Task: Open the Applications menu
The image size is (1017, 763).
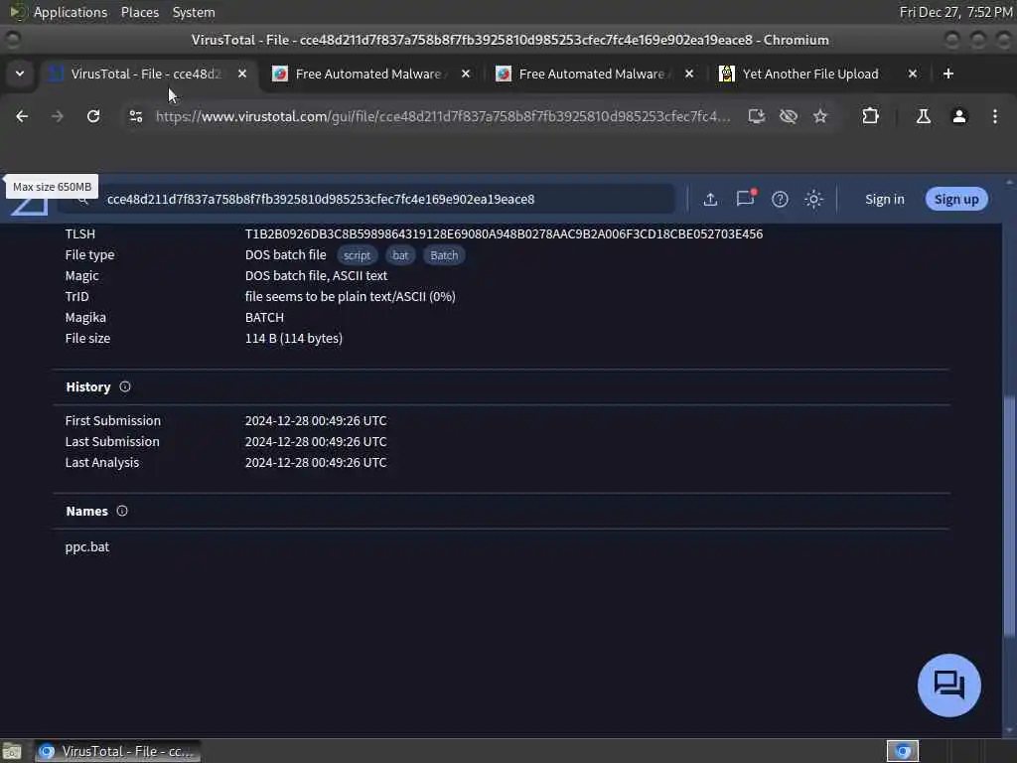Action: tap(71, 12)
